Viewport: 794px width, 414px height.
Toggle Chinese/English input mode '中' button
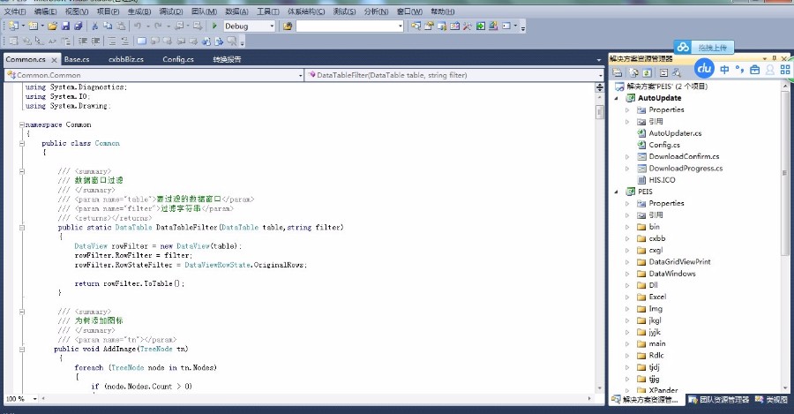[724, 70]
